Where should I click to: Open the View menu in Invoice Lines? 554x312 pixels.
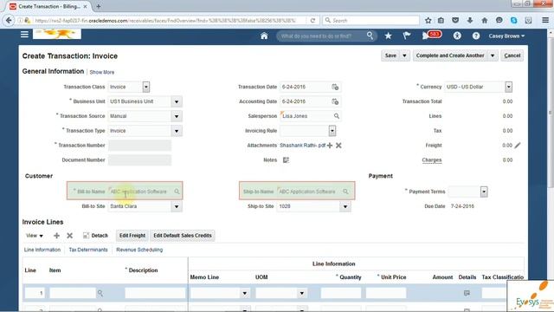click(35, 236)
